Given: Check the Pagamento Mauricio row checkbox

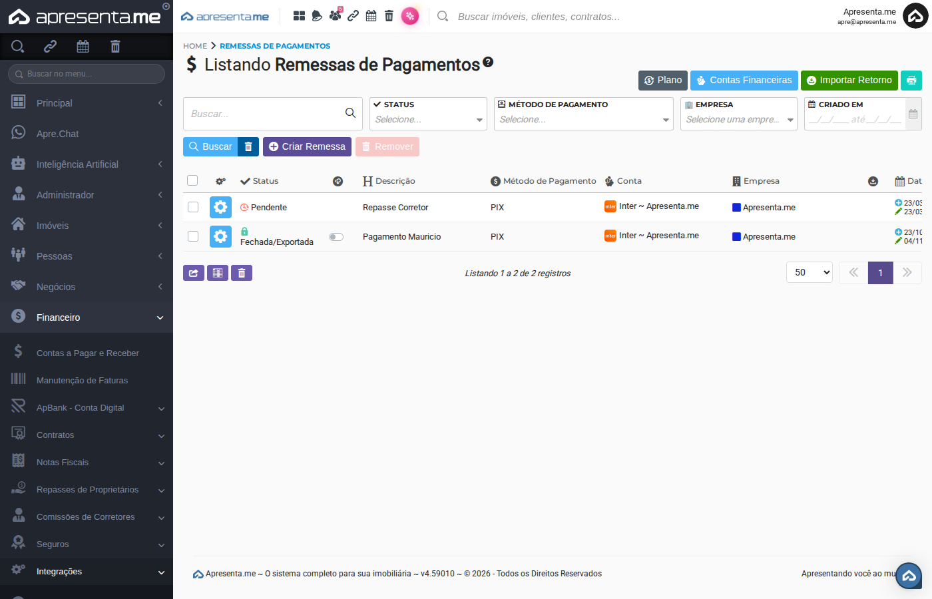Looking at the screenshot, I should tap(193, 236).
